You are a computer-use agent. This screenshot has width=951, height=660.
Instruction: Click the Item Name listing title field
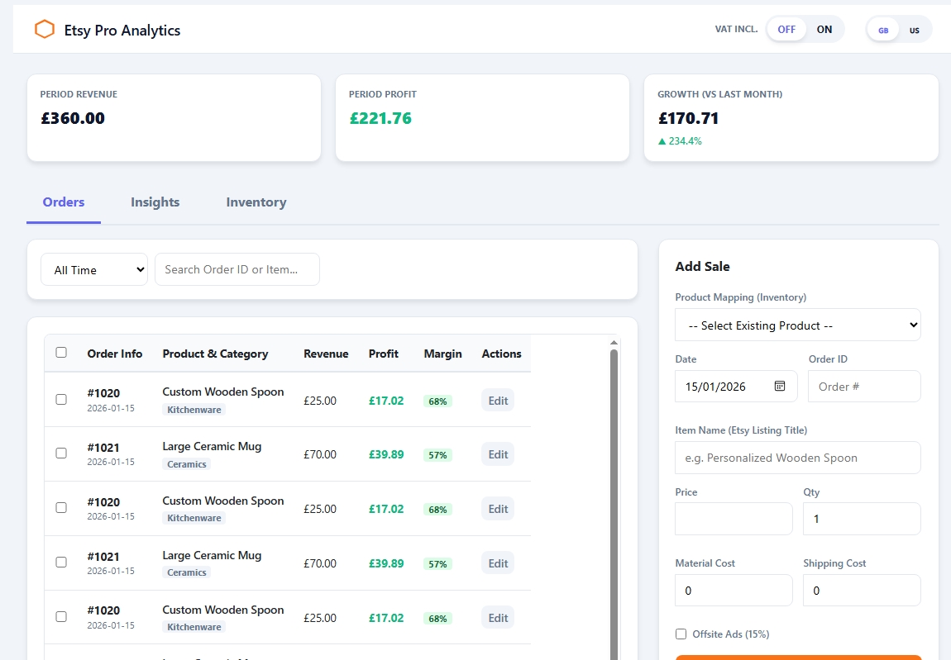797,458
